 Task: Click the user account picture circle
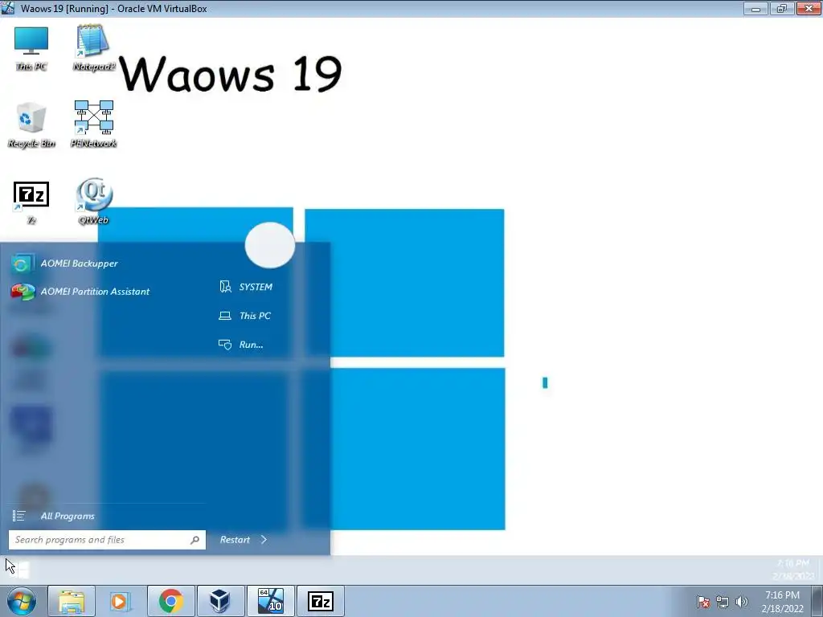click(x=270, y=245)
